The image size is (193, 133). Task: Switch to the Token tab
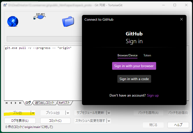pos(147,55)
